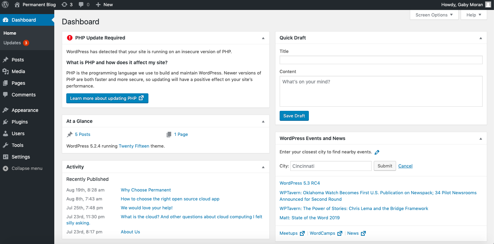Click the Quick Draft Title input field
Image resolution: width=494 pixels, height=244 pixels.
(381, 60)
